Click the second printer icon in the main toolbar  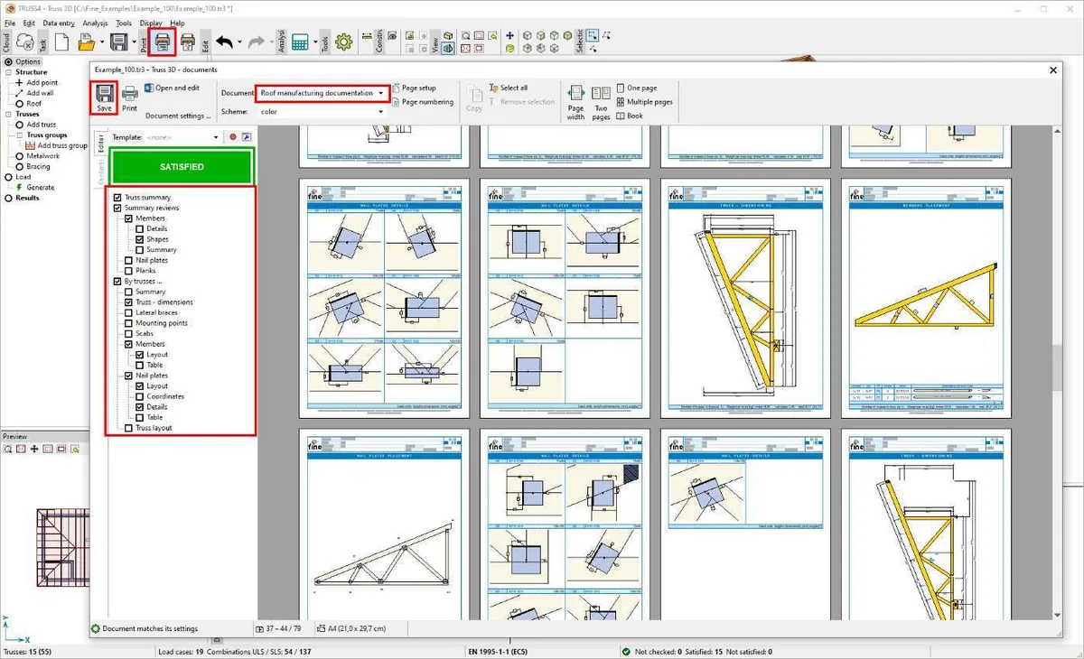(x=188, y=42)
